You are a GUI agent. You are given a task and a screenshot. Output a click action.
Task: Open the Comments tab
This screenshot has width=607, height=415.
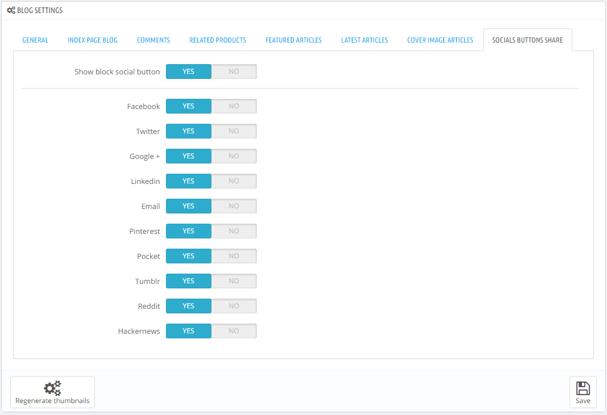(153, 40)
